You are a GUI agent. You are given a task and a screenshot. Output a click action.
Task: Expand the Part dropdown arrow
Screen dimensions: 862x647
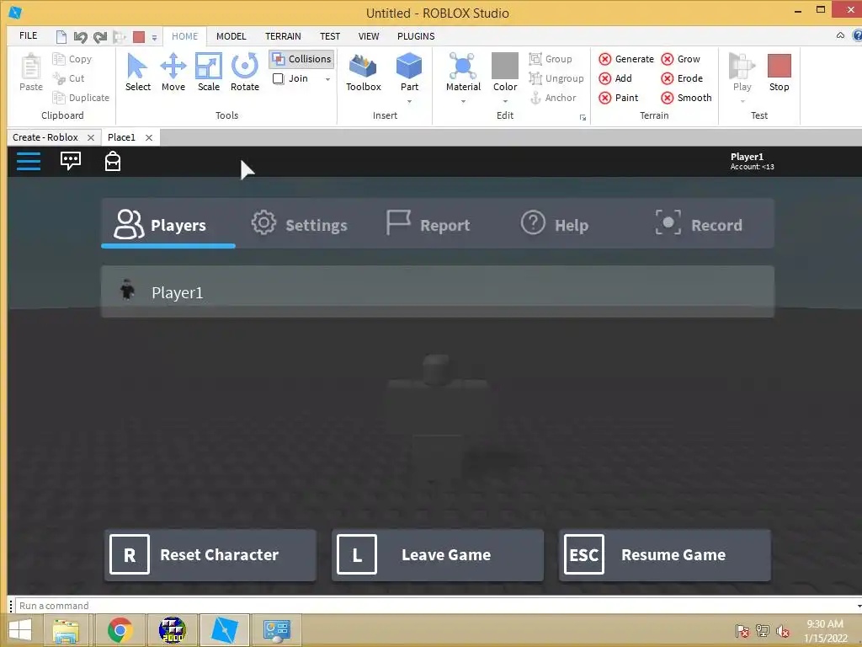409,101
